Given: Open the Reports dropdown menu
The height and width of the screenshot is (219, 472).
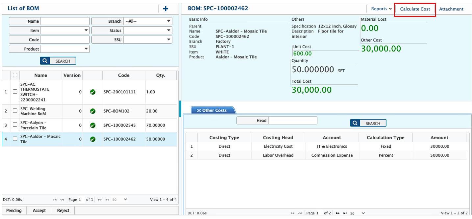Looking at the screenshot, I should pyautogui.click(x=381, y=9).
